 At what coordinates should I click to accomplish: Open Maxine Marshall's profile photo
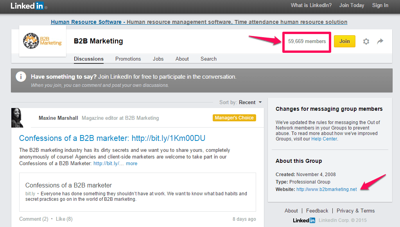pos(17,118)
